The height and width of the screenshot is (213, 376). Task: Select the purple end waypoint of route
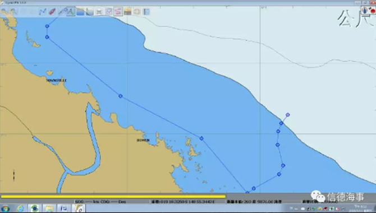(288, 115)
